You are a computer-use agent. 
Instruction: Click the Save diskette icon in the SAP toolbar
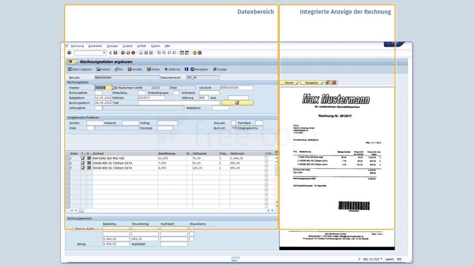(x=115, y=52)
